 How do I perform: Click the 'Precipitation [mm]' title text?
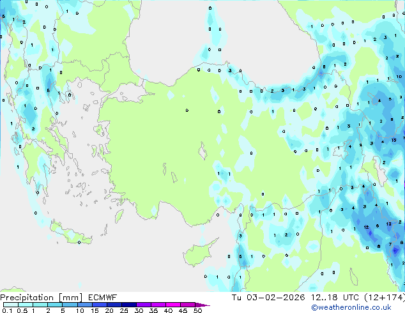(x=42, y=298)
